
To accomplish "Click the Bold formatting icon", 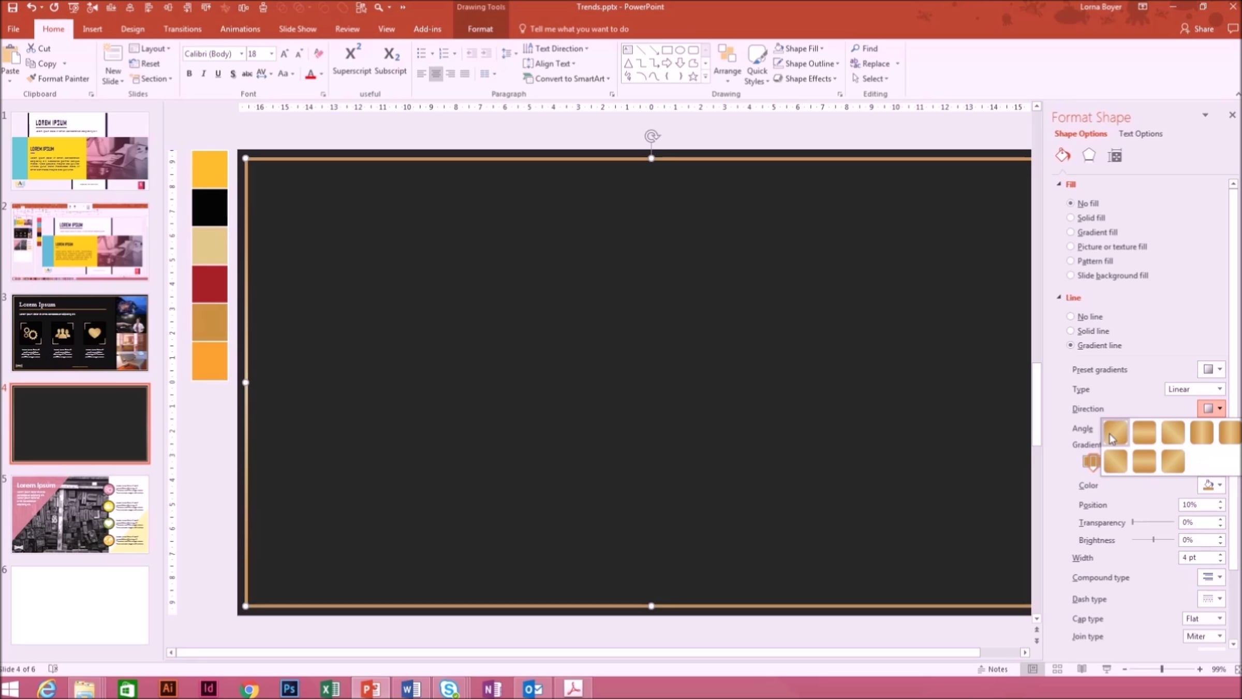I will (189, 74).
